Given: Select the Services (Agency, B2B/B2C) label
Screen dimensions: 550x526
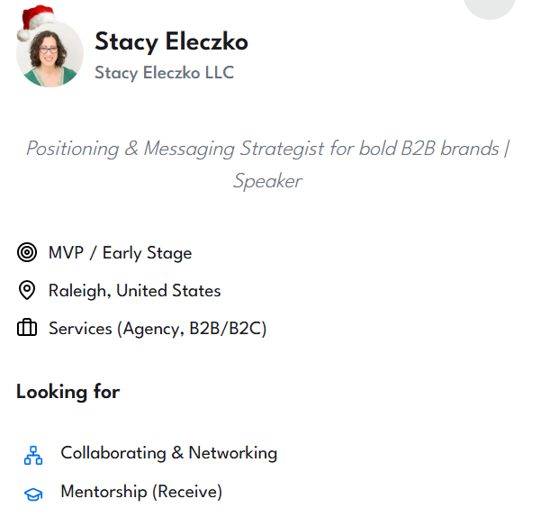Looking at the screenshot, I should pos(158,329).
